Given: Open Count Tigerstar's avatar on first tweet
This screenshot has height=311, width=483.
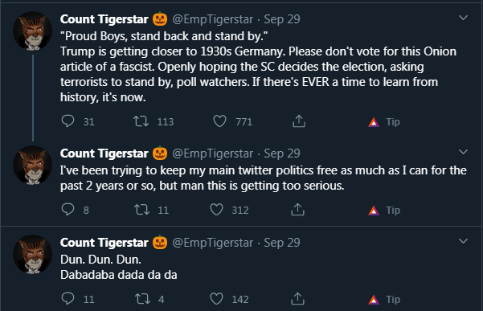Looking at the screenshot, I should coord(32,31).
